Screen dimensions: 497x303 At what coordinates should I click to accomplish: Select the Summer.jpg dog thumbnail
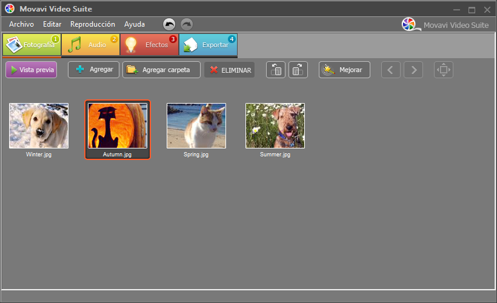(275, 125)
